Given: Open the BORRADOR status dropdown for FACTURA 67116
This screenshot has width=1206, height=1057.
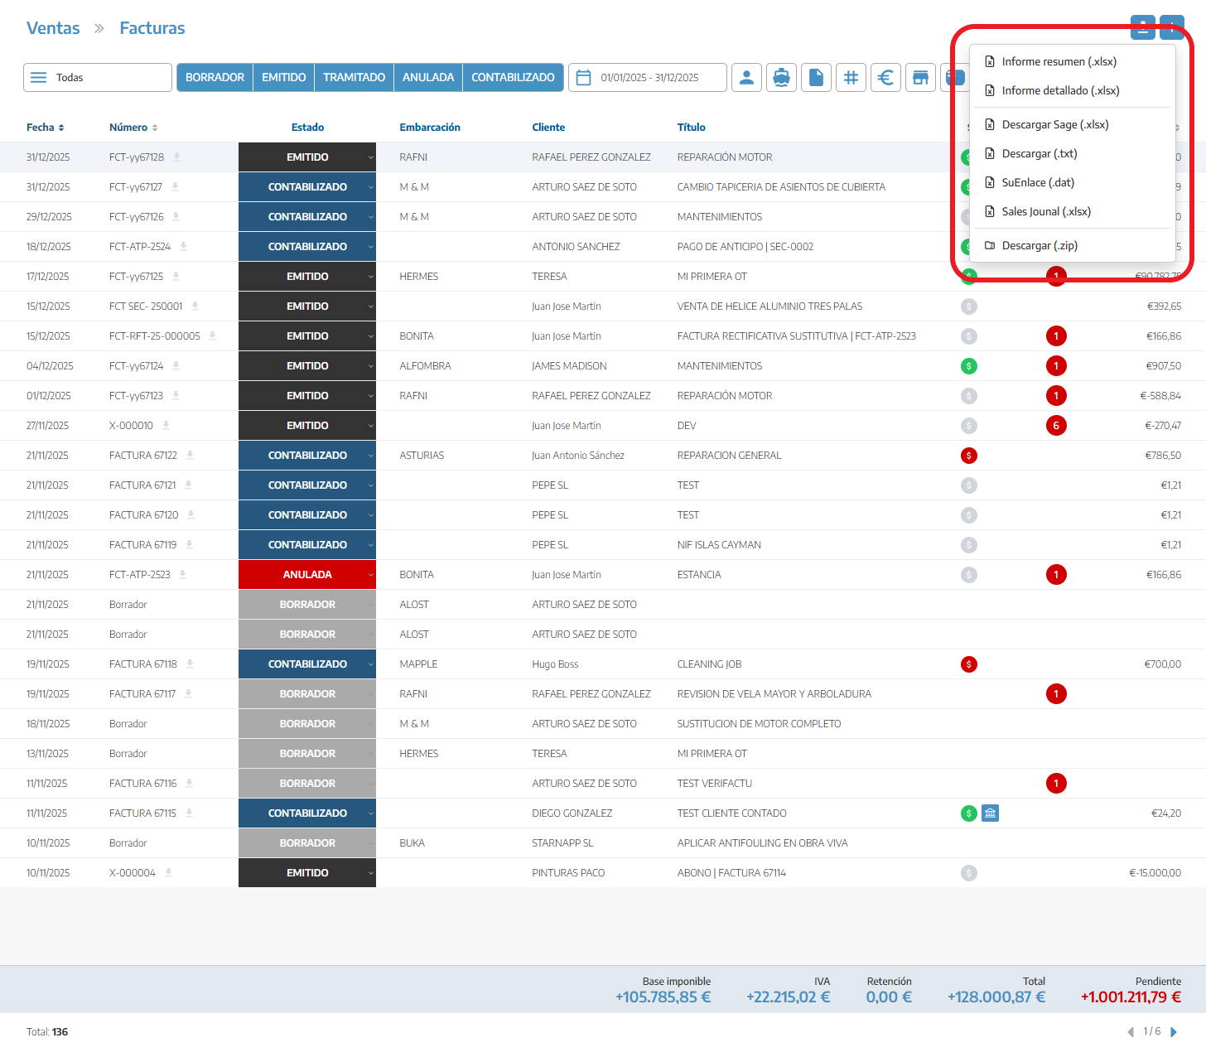Looking at the screenshot, I should click(x=307, y=784).
